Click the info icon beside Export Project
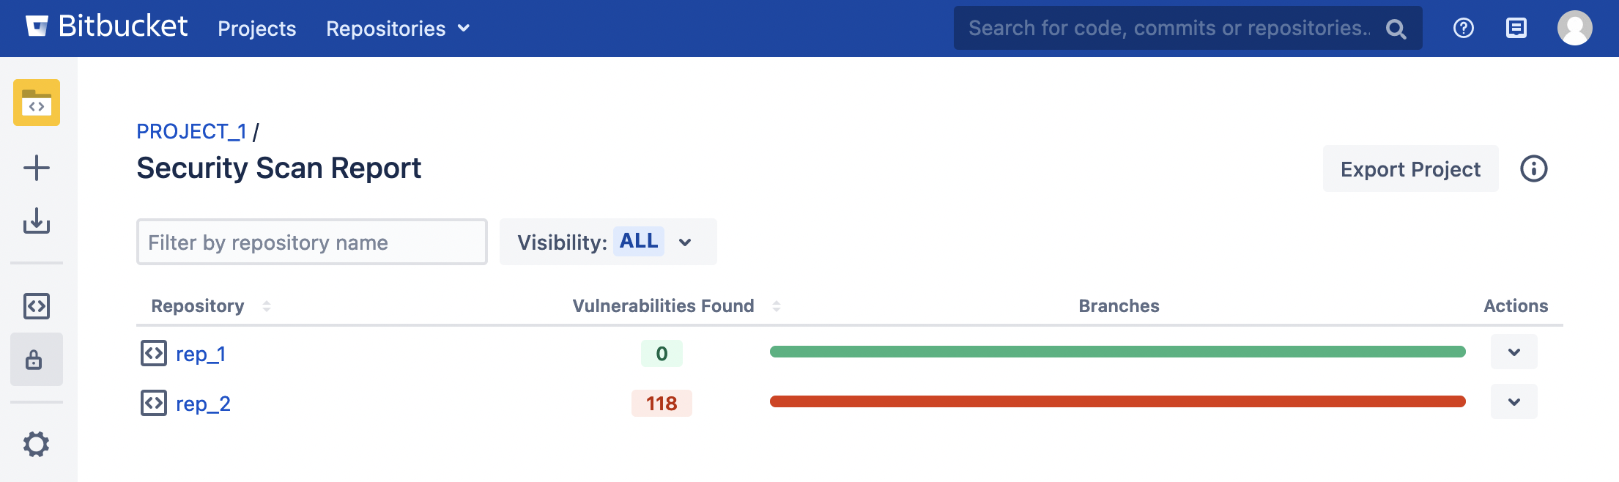This screenshot has width=1619, height=482. click(x=1533, y=169)
